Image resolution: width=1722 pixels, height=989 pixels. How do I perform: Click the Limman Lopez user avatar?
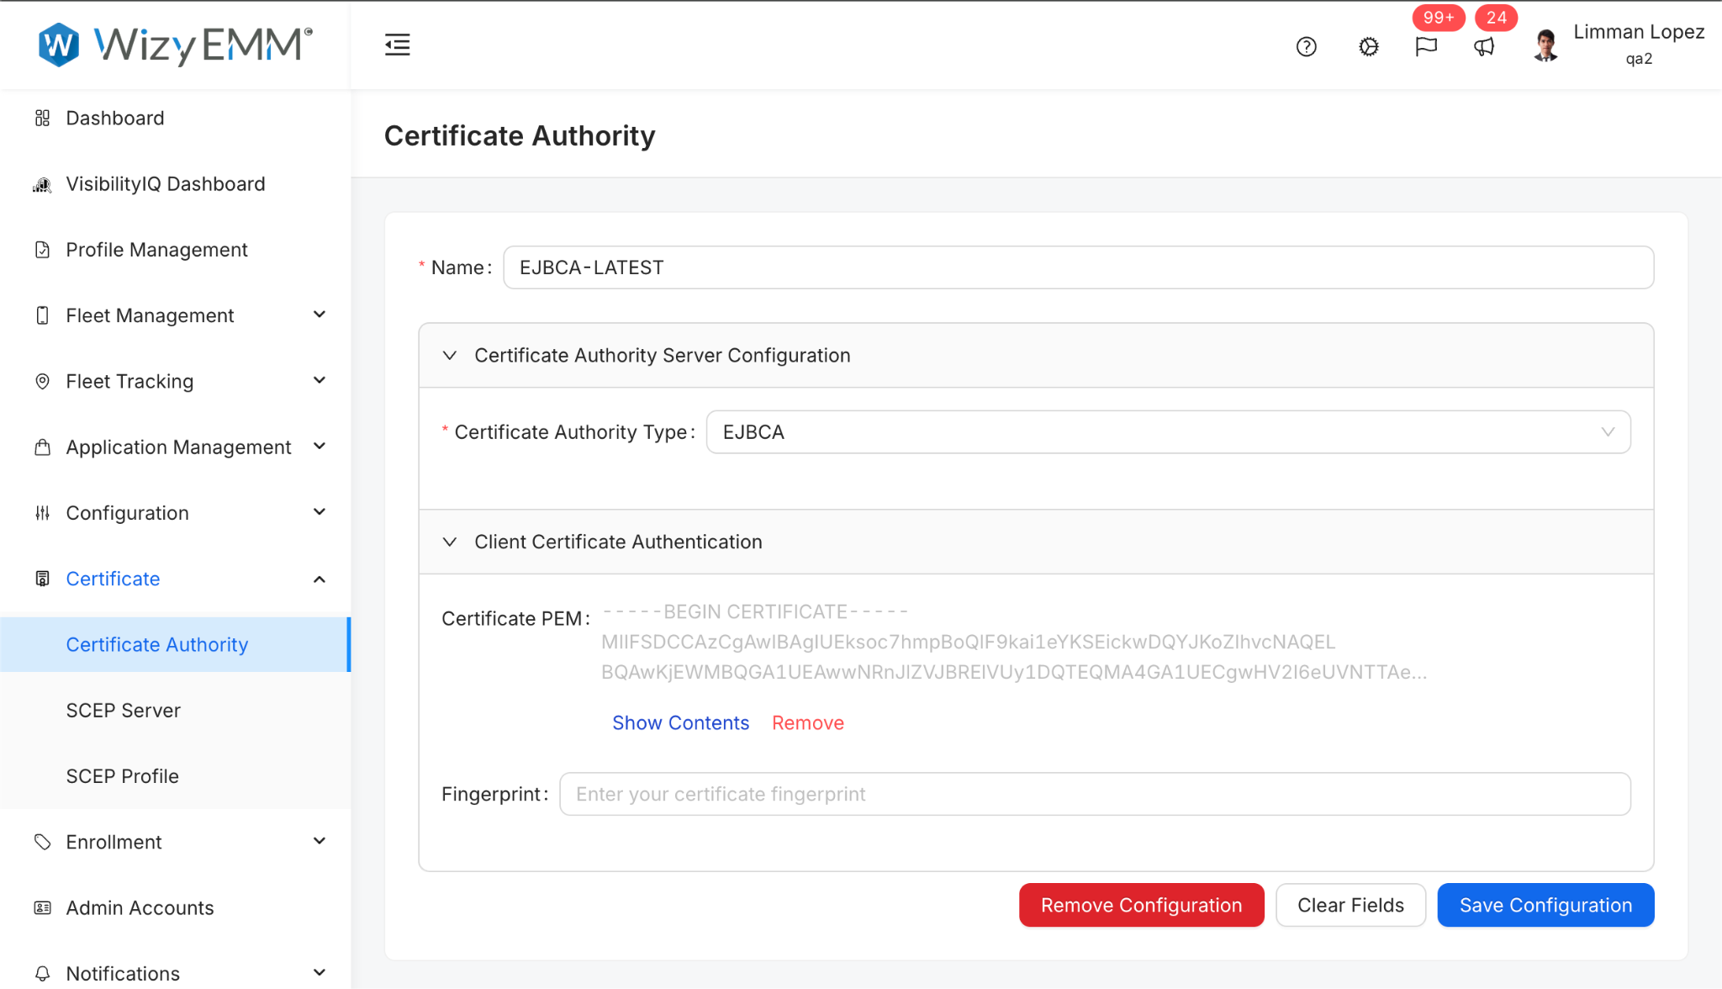[x=1545, y=45]
